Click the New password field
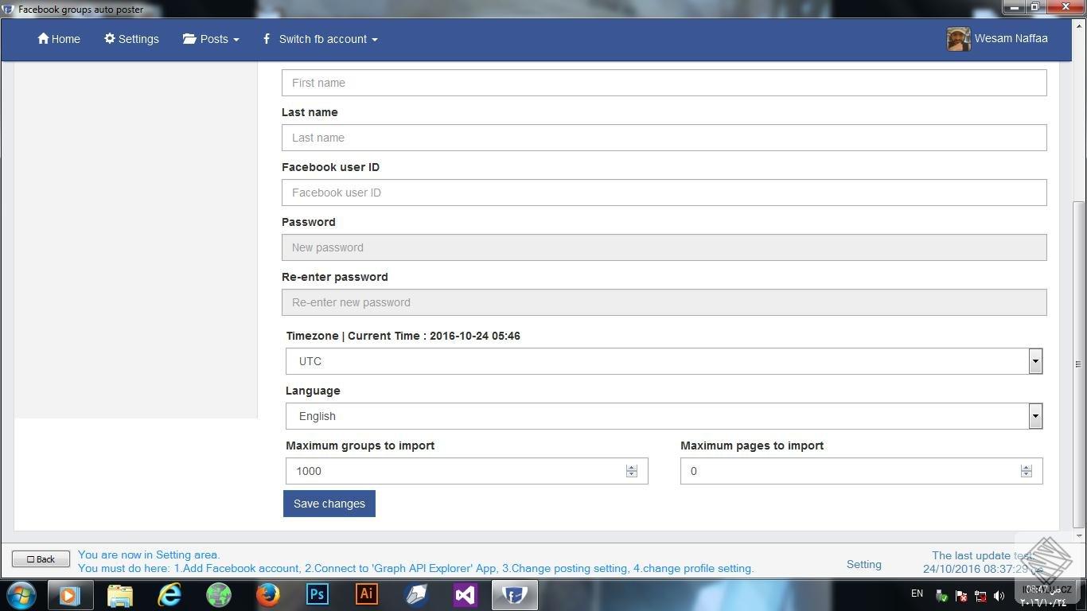This screenshot has width=1087, height=611. [x=664, y=247]
